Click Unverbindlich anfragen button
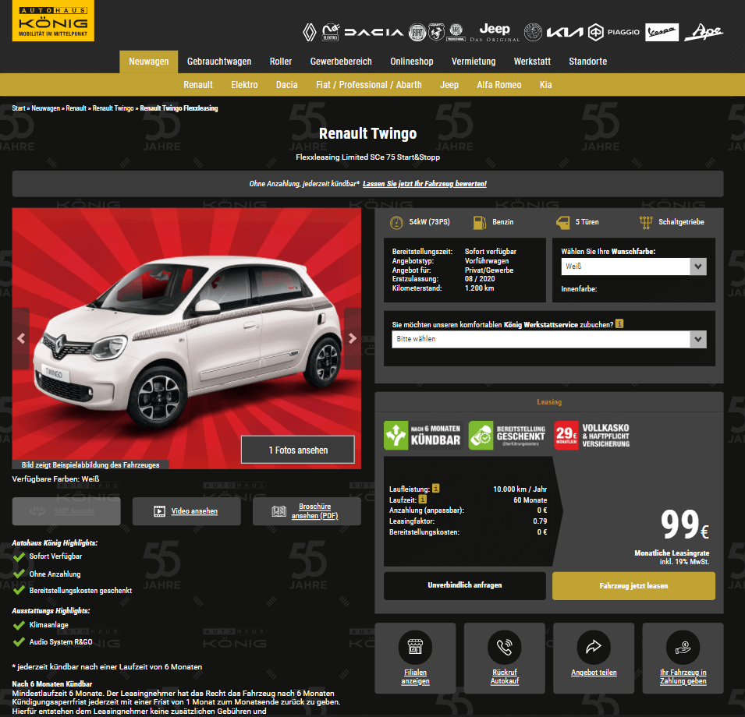The image size is (745, 717). coord(465,585)
